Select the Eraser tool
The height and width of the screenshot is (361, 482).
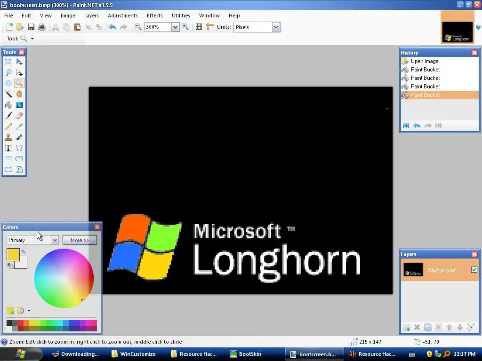[x=19, y=116]
